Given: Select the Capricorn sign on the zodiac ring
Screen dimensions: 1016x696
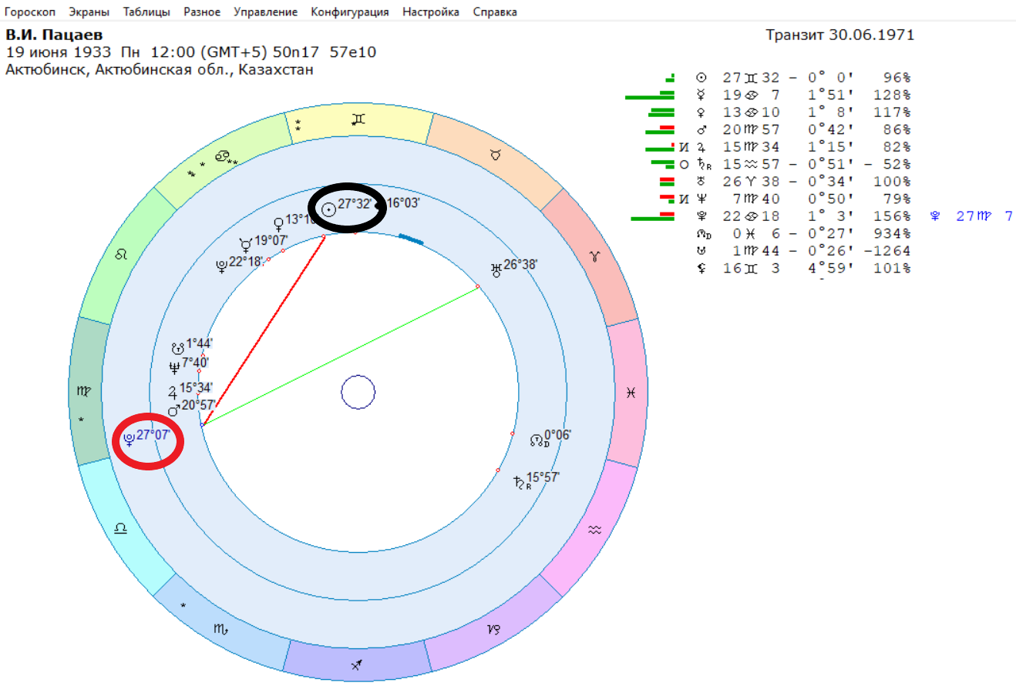Looking at the screenshot, I should [494, 630].
